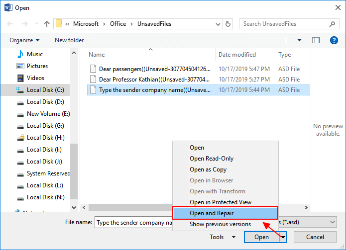
Task: Select the Dear passengers unsaved file
Action: (154, 69)
